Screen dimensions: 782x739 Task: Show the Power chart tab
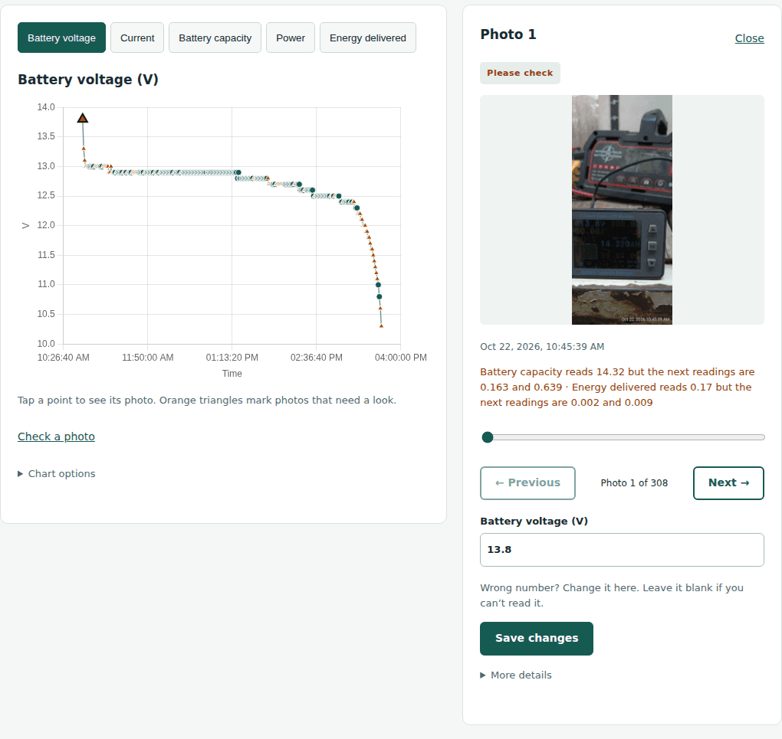(x=291, y=38)
